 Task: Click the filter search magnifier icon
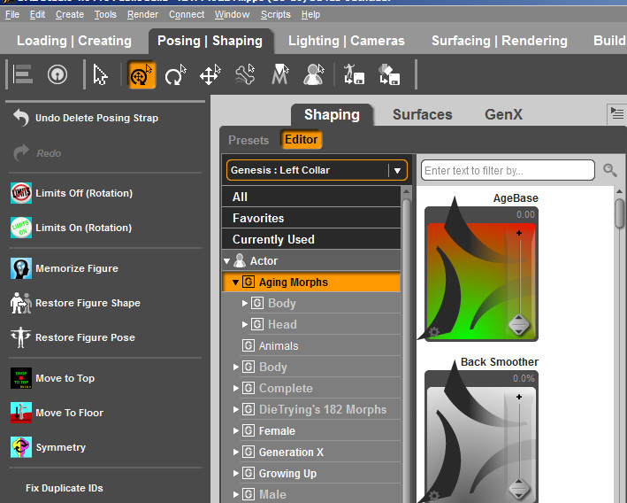tap(610, 170)
